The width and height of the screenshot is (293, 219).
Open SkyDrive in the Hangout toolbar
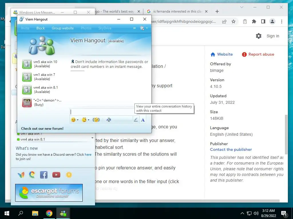pyautogui.click(x=105, y=28)
